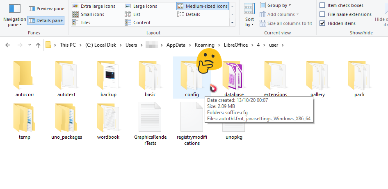Expand the Navigation pane dropdown
Viewport: 388px width, 189px height.
pos(15,22)
